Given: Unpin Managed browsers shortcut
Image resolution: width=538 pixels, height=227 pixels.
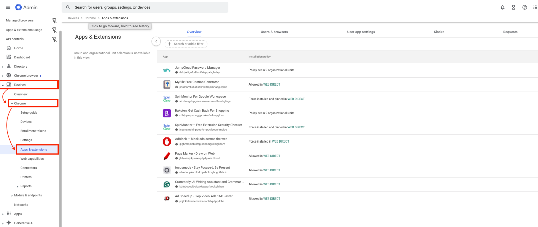Looking at the screenshot, I should pos(54,21).
